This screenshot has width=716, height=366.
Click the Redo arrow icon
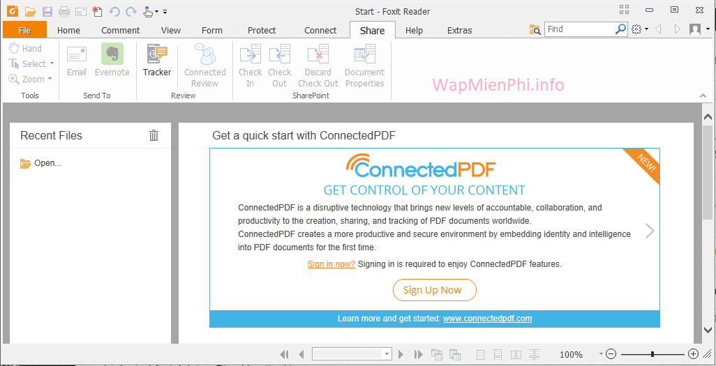click(x=131, y=12)
